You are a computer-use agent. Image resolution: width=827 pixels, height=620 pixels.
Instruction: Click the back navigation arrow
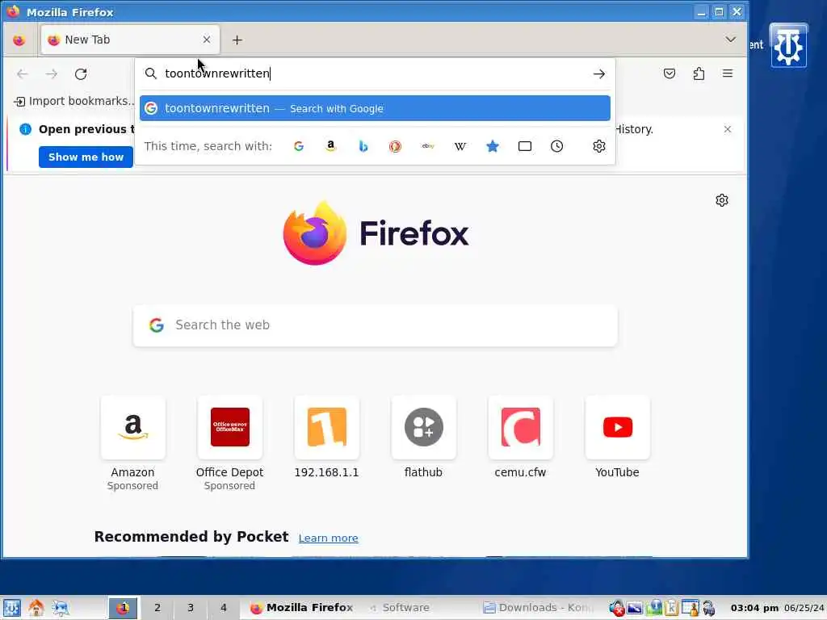(x=22, y=73)
